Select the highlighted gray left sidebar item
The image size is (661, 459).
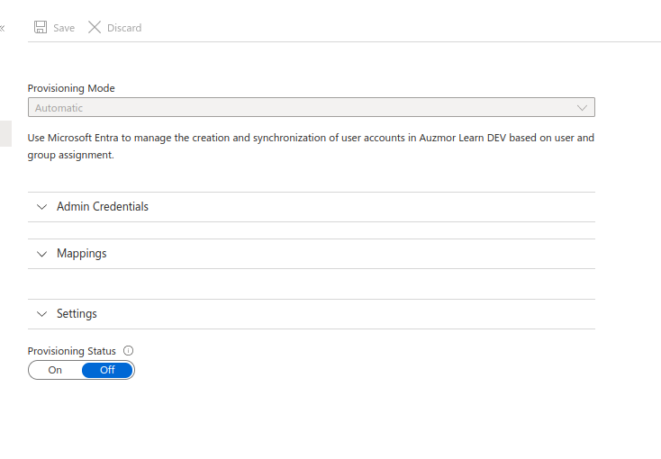pos(5,133)
